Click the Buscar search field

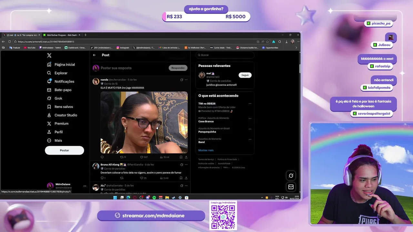(x=225, y=55)
